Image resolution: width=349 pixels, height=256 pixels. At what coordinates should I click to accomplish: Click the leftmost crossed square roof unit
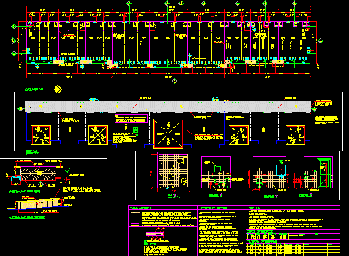pyautogui.click(x=40, y=134)
